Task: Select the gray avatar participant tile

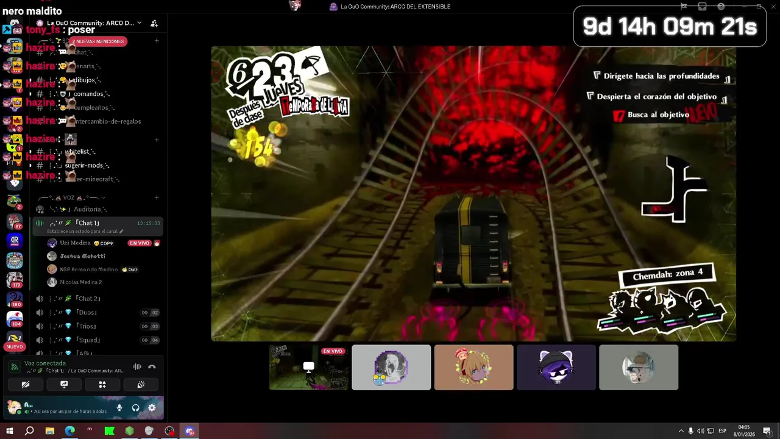Action: point(391,367)
